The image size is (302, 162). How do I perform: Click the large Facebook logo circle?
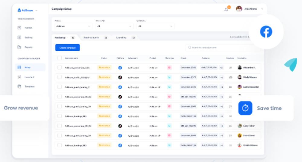pos(266,32)
